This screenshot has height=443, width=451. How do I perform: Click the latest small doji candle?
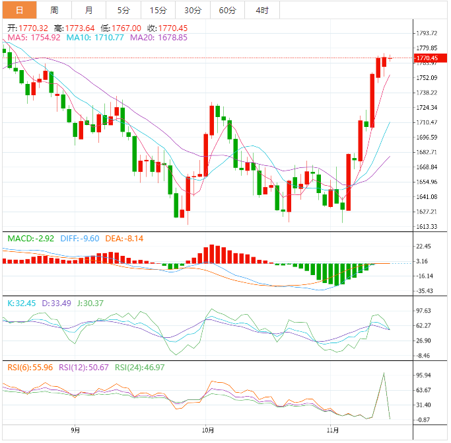[x=390, y=58]
